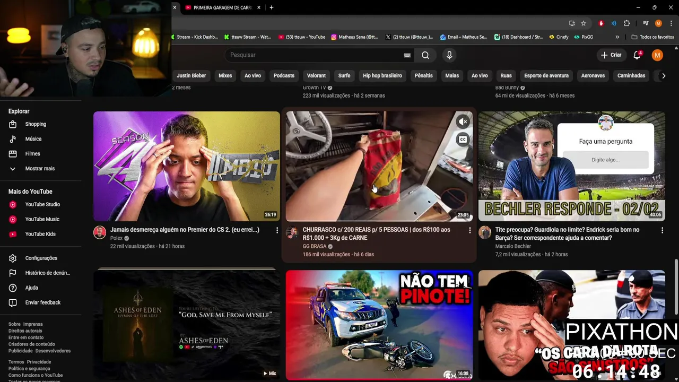Open the Cinefy bookmark

(559, 37)
